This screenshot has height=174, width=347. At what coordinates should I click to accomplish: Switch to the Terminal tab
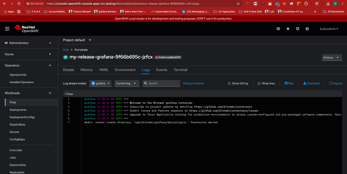point(180,70)
